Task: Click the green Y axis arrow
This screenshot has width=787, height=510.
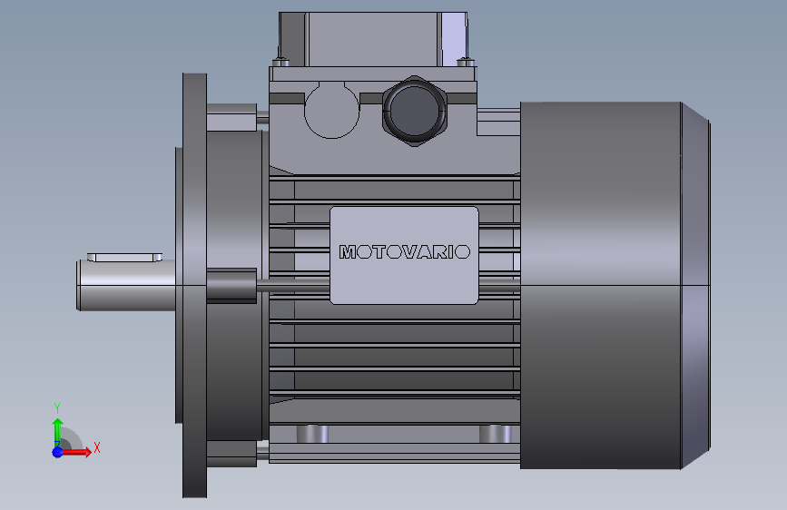Action: (58, 432)
